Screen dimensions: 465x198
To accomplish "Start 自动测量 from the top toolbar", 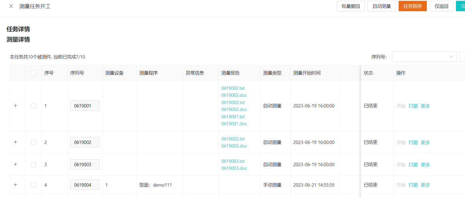I will tap(381, 6).
